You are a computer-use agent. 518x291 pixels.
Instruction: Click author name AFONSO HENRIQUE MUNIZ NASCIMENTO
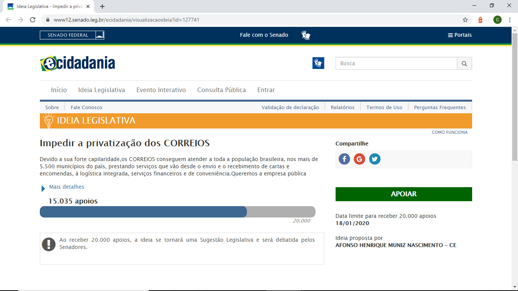coord(388,245)
